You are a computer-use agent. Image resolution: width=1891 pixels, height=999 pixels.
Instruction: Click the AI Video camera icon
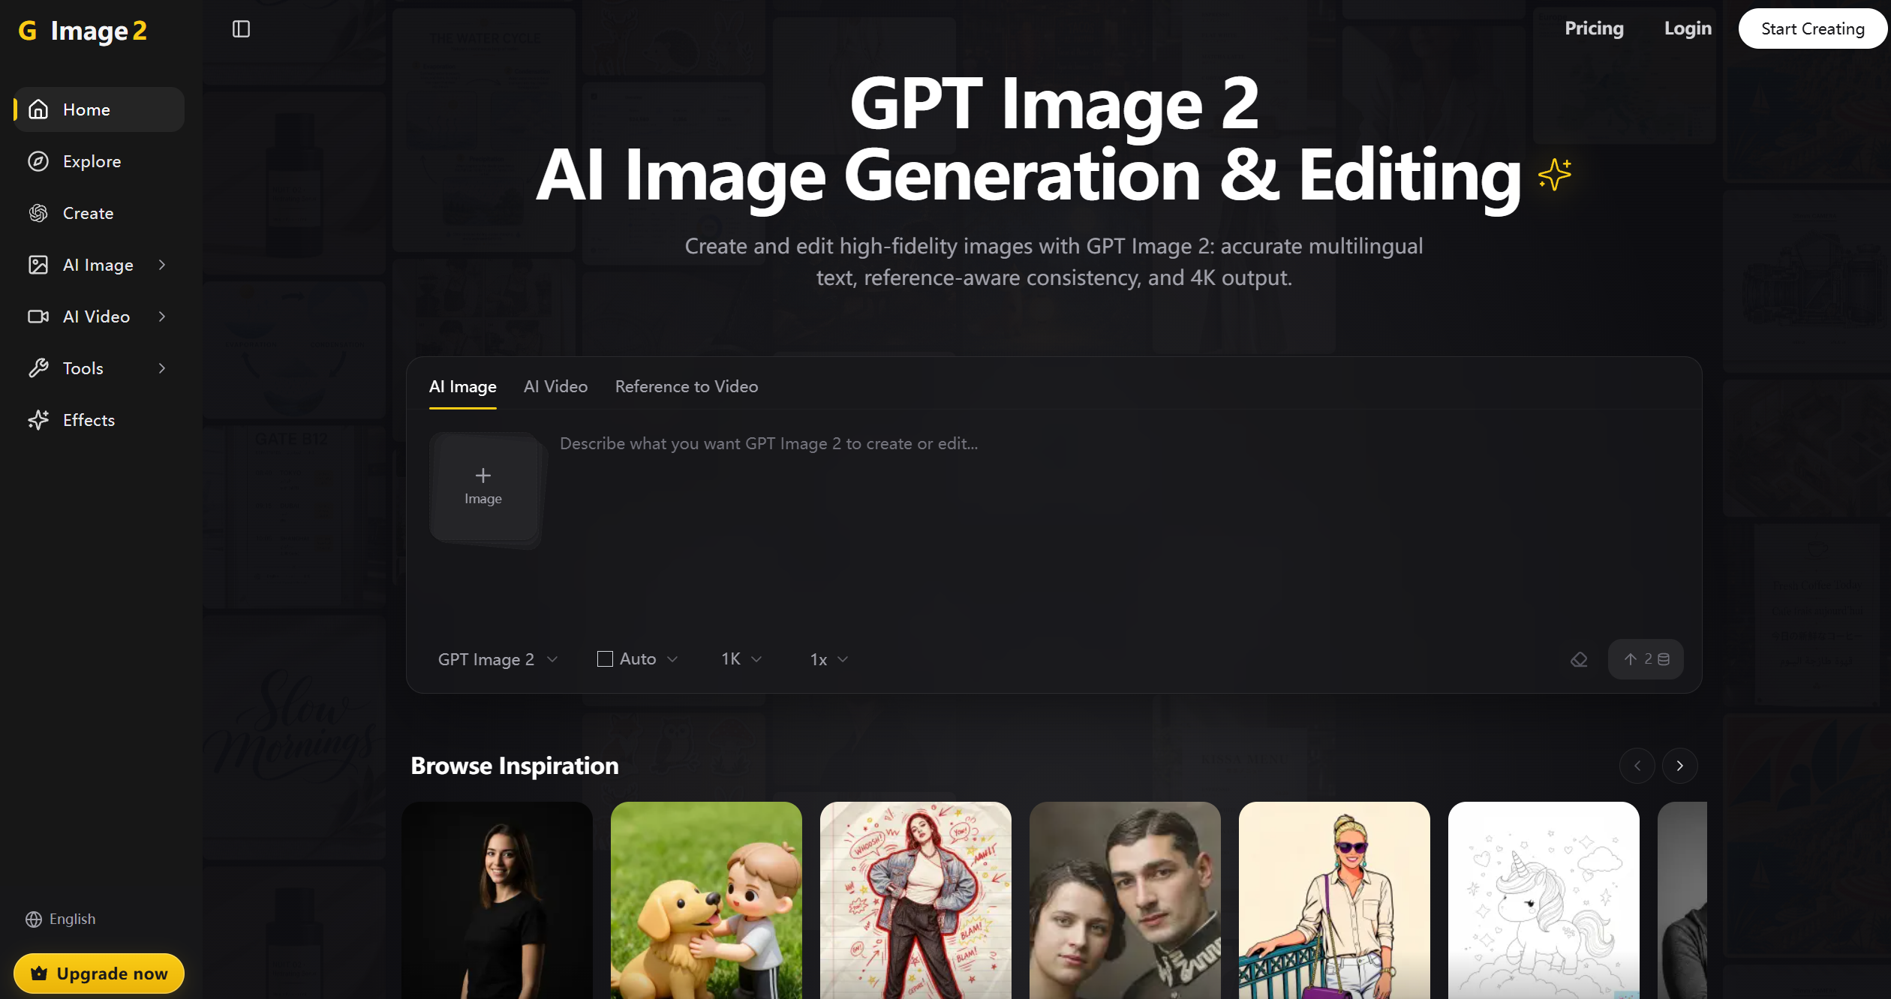pos(38,316)
